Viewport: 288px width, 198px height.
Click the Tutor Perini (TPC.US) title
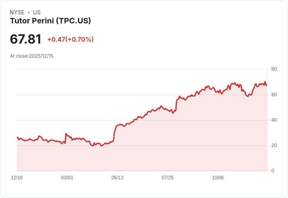coord(50,21)
